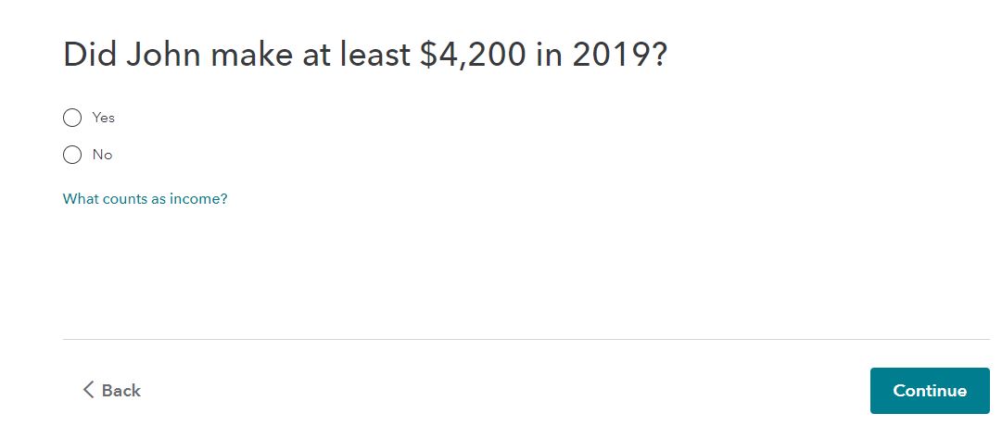
Task: Click the $4,200 amount in the heading
Action: [x=473, y=55]
